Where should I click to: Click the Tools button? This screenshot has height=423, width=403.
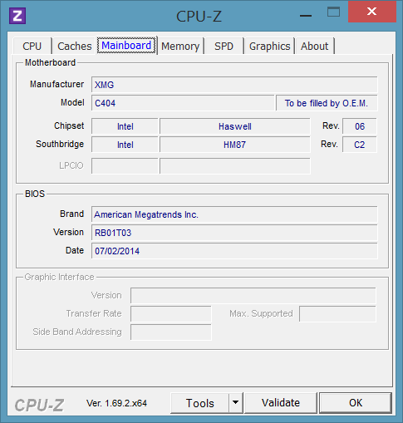pyautogui.click(x=200, y=403)
